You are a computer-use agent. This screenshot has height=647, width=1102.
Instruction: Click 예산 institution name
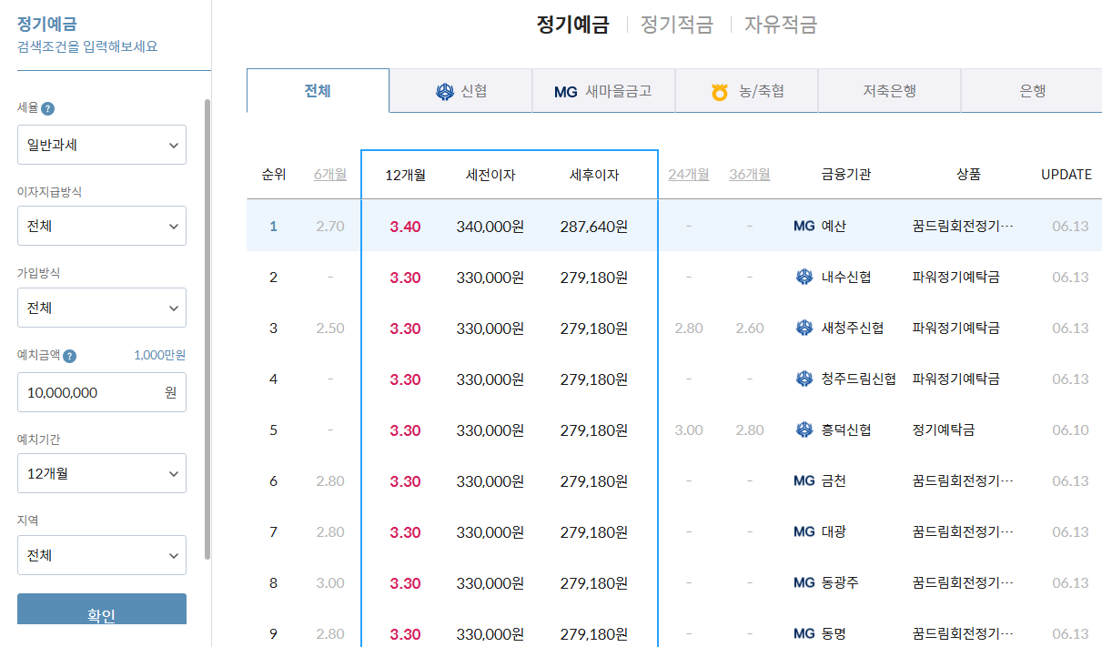[x=834, y=226]
